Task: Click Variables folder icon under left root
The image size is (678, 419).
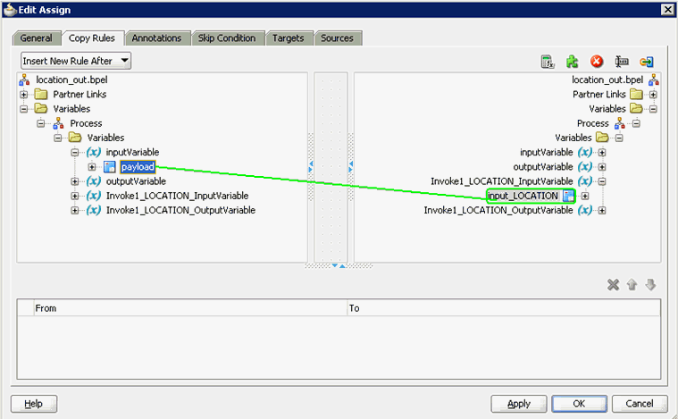Action: pos(41,108)
